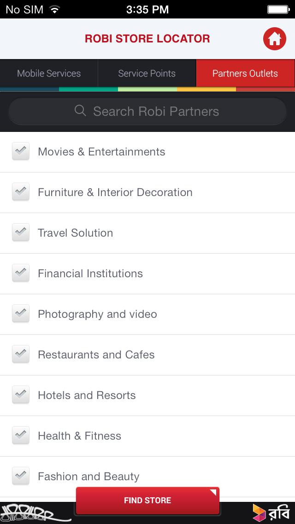The image size is (295, 524).
Task: Switch to Mobile Services tab
Action: click(x=49, y=73)
